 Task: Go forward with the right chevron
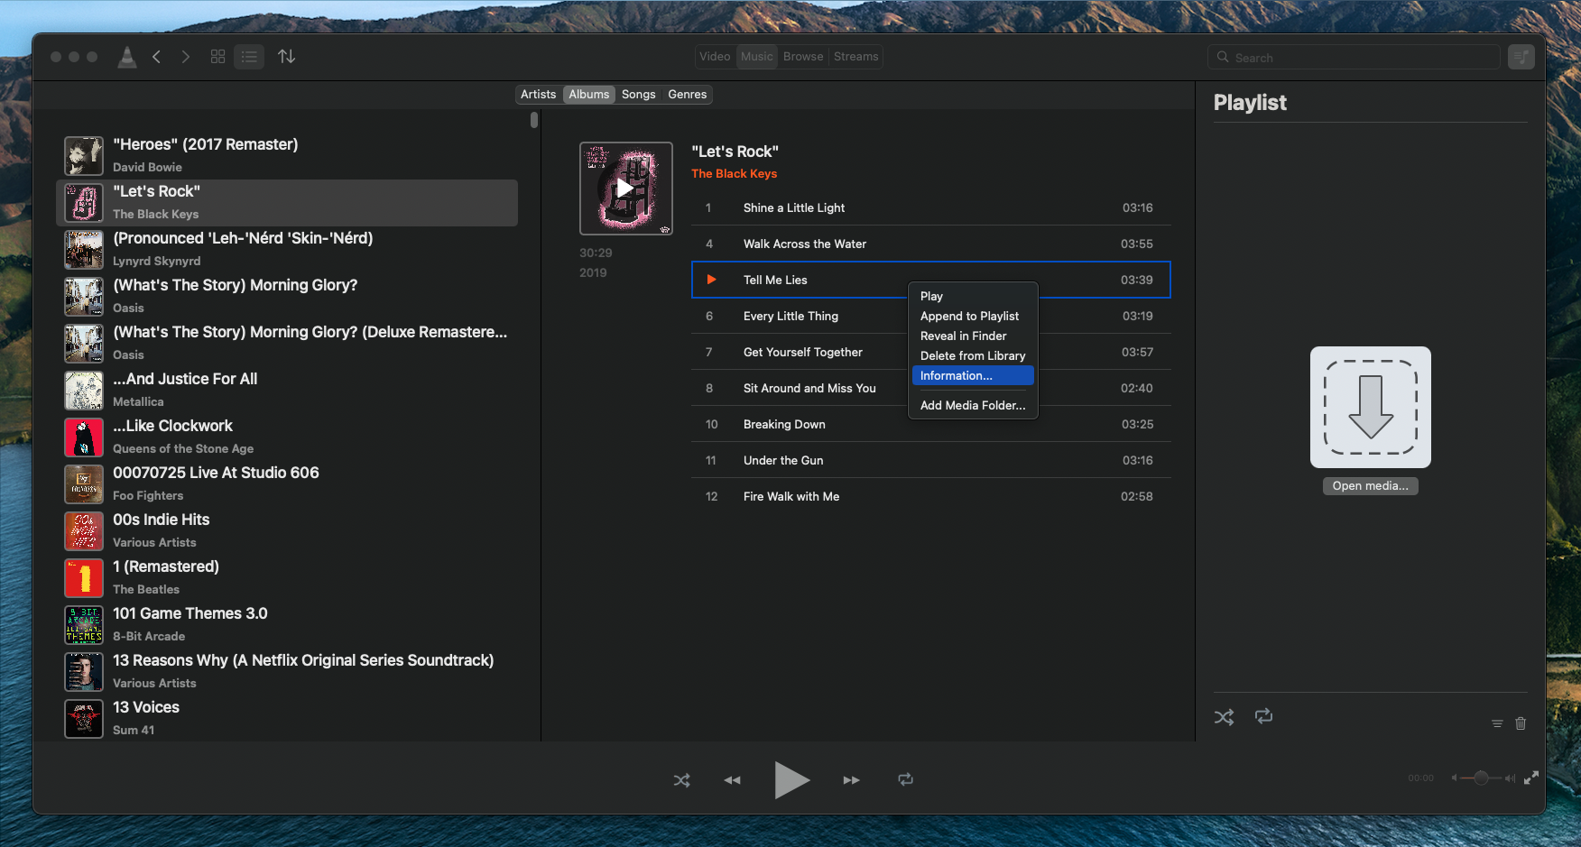pyautogui.click(x=186, y=57)
